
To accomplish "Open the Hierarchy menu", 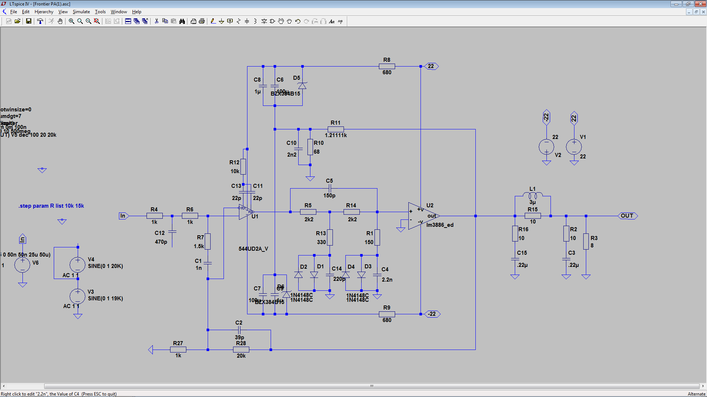I will click(44, 12).
